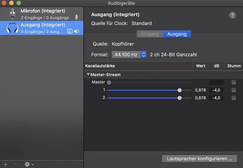243x168 pixels.
Task: Click the channel 1 volume slider knob
Action: point(180,90)
